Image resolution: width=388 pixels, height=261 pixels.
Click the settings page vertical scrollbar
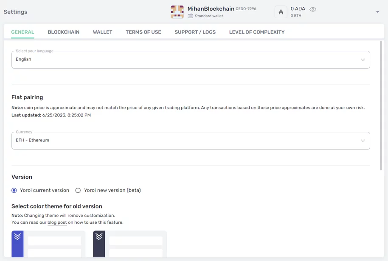(x=381, y=106)
